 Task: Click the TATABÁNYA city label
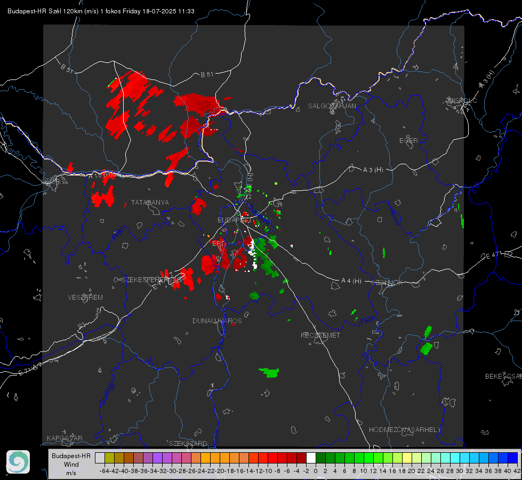150,202
